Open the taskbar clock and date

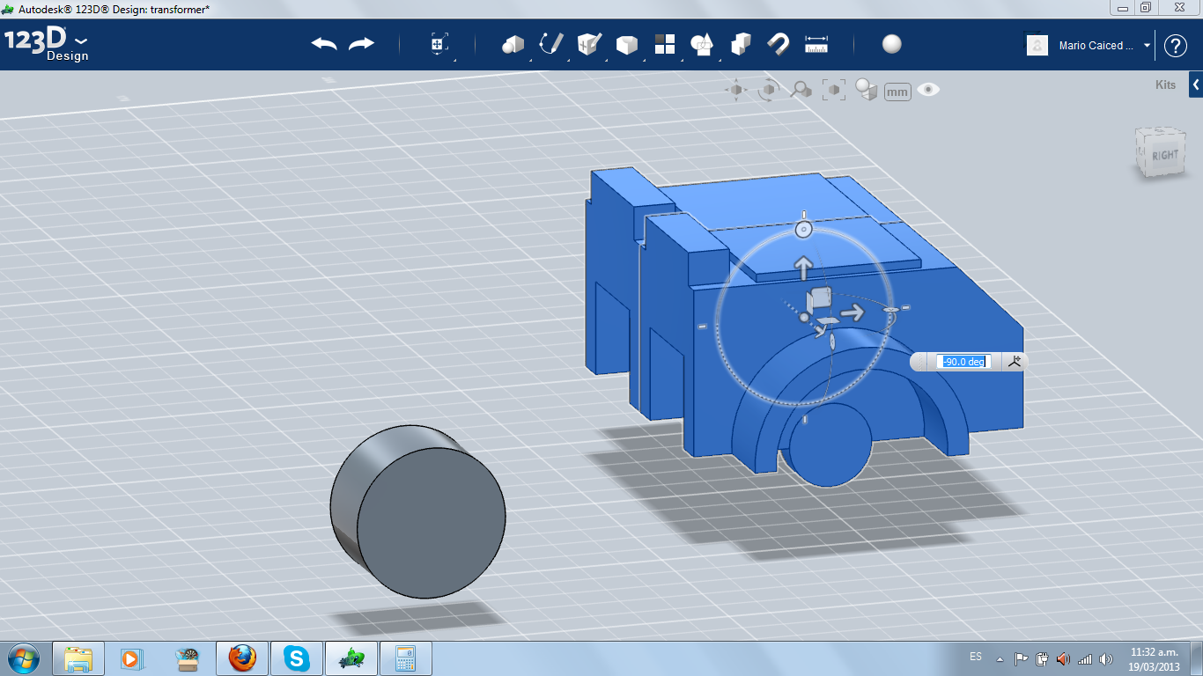(x=1154, y=658)
